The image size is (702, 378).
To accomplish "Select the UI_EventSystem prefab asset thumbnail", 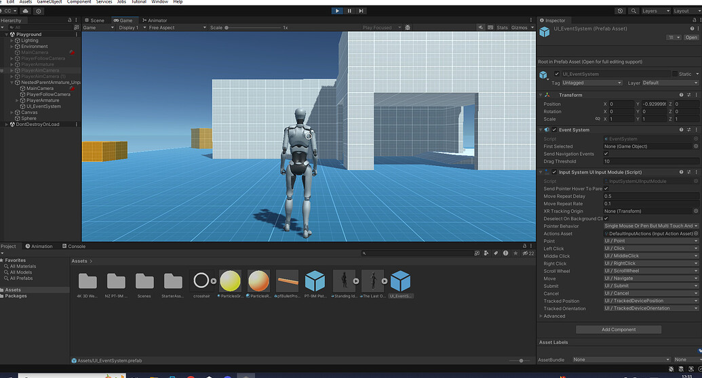I will pyautogui.click(x=400, y=281).
